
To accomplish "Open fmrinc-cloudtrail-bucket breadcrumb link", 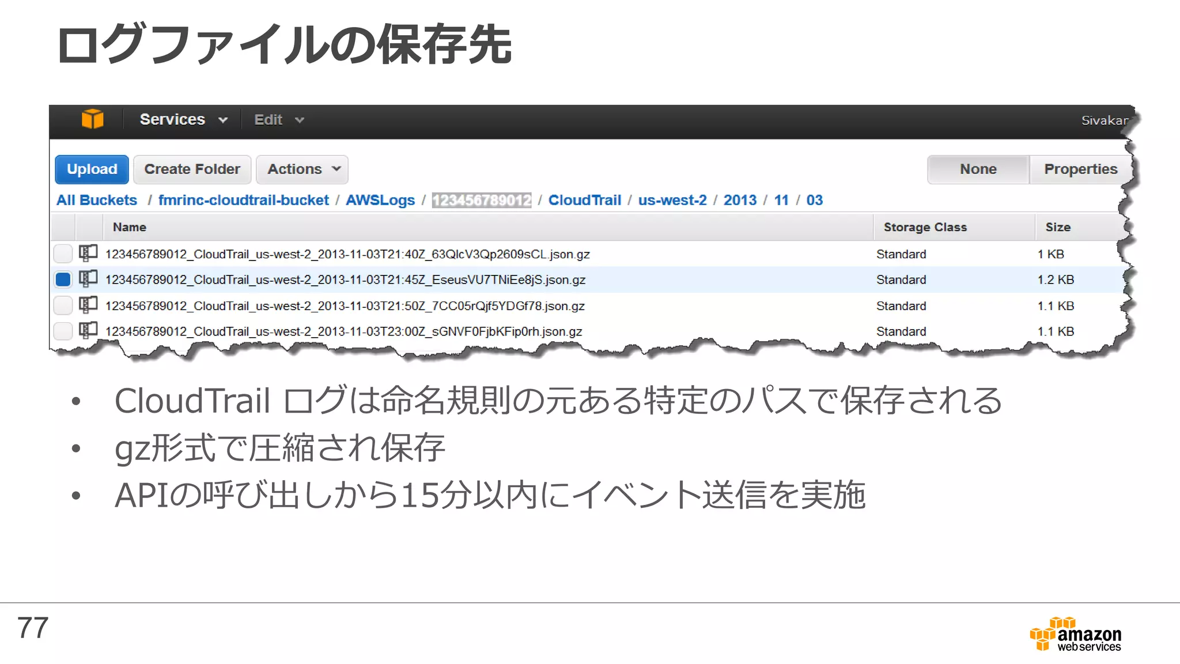I will 244,200.
